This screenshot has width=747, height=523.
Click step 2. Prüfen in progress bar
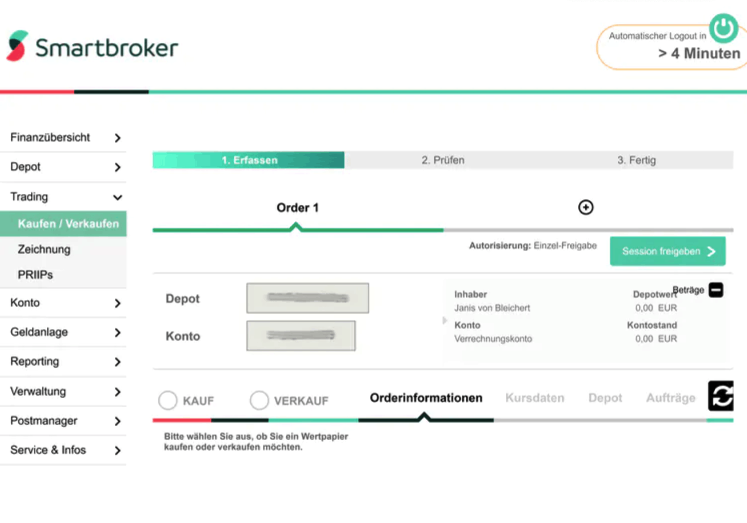pos(443,160)
